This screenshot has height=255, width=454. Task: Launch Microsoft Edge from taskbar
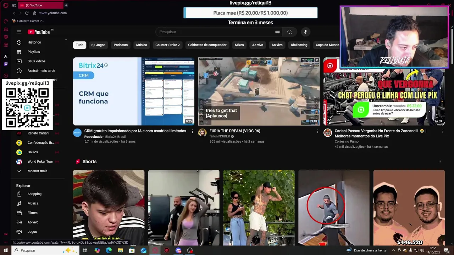click(109, 250)
